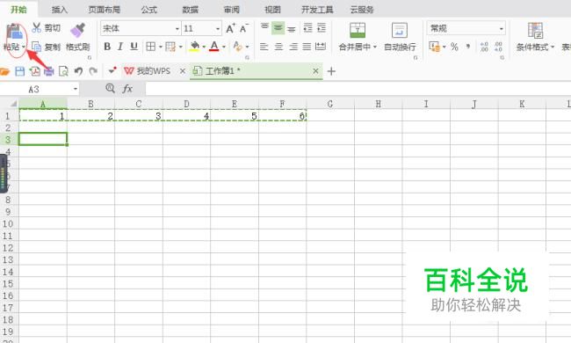Screen dimensions: 571x343
Task: Expand the font color dropdown arrow
Action: pyautogui.click(x=224, y=47)
